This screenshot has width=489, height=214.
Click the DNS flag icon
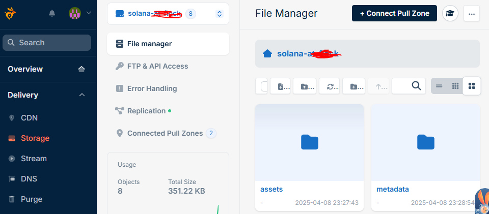(12, 179)
